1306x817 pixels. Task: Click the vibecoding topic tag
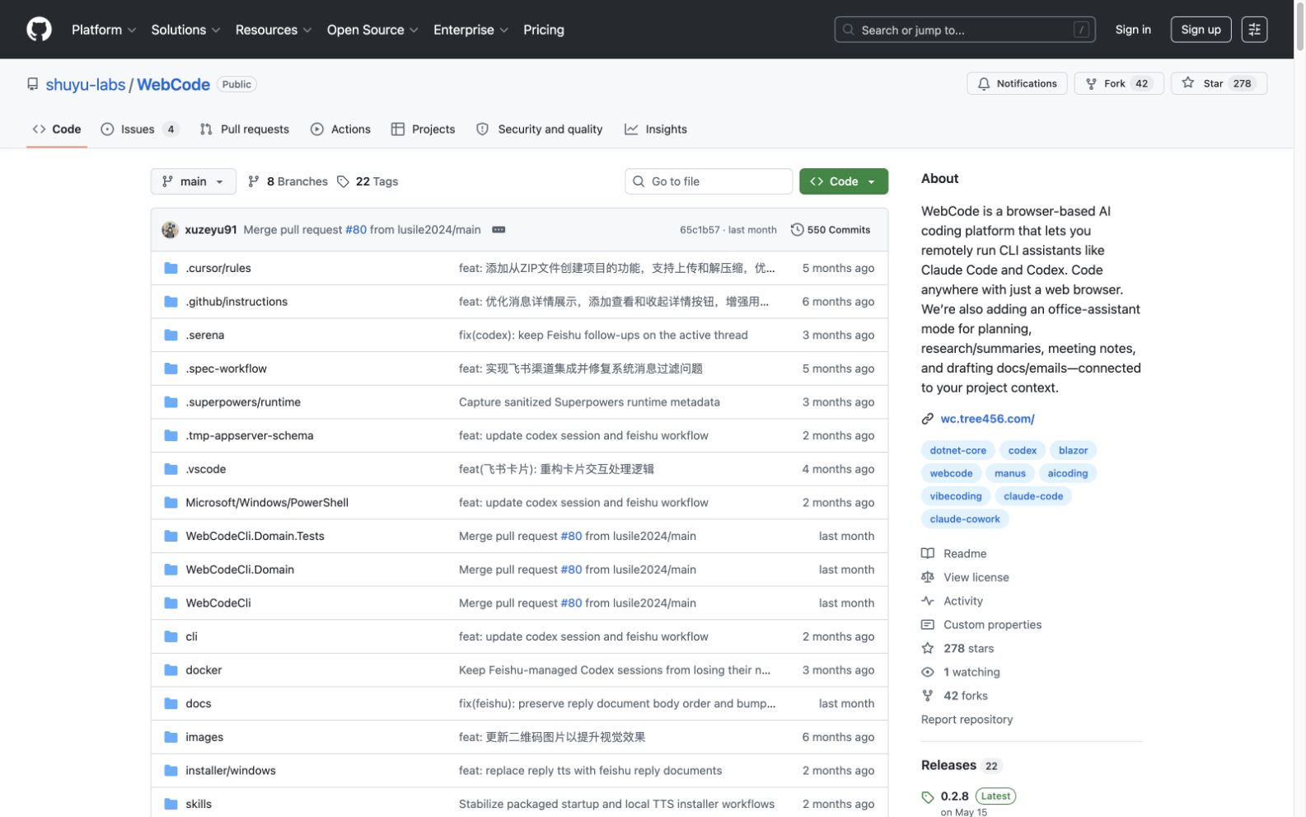pyautogui.click(x=956, y=497)
